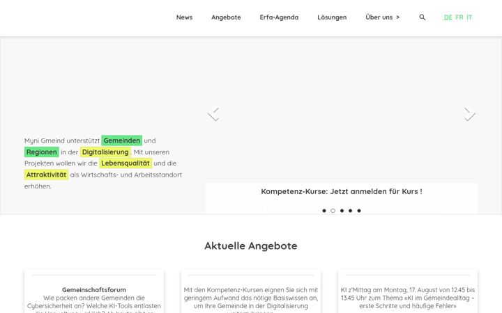This screenshot has width=502, height=313.
Task: Click the highlighted word Attraktivität
Action: [x=46, y=175]
